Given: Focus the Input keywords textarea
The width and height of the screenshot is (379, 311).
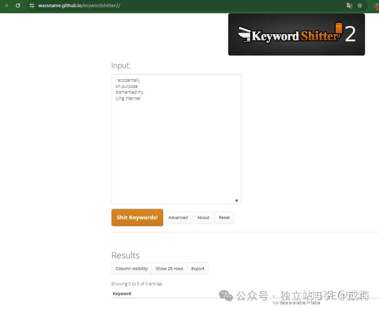Looking at the screenshot, I should [x=176, y=139].
